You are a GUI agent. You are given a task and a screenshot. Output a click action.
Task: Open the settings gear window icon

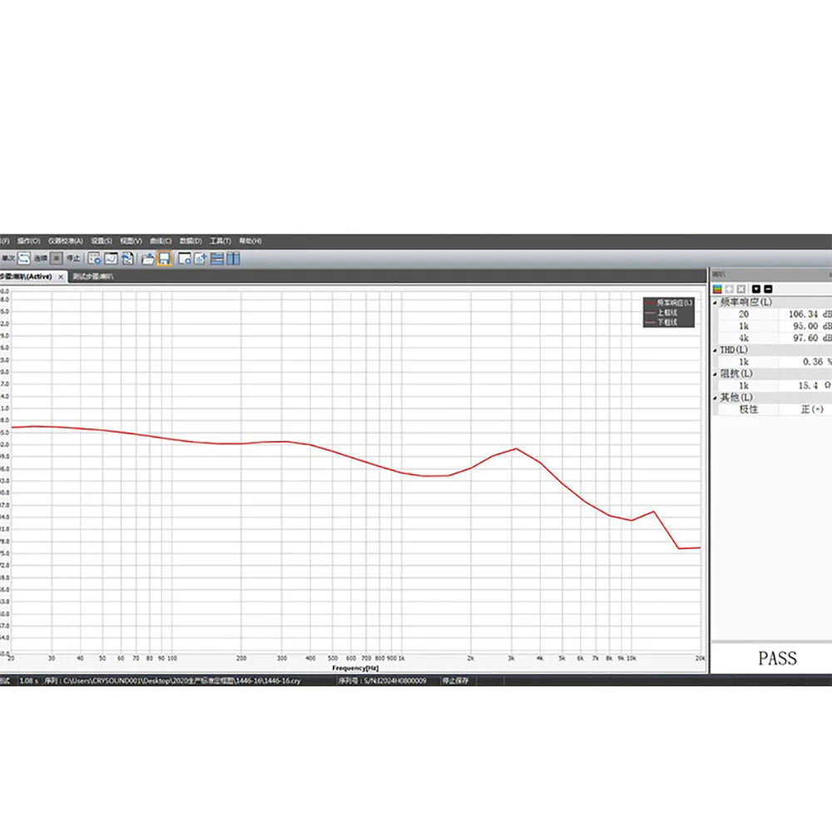click(x=95, y=259)
